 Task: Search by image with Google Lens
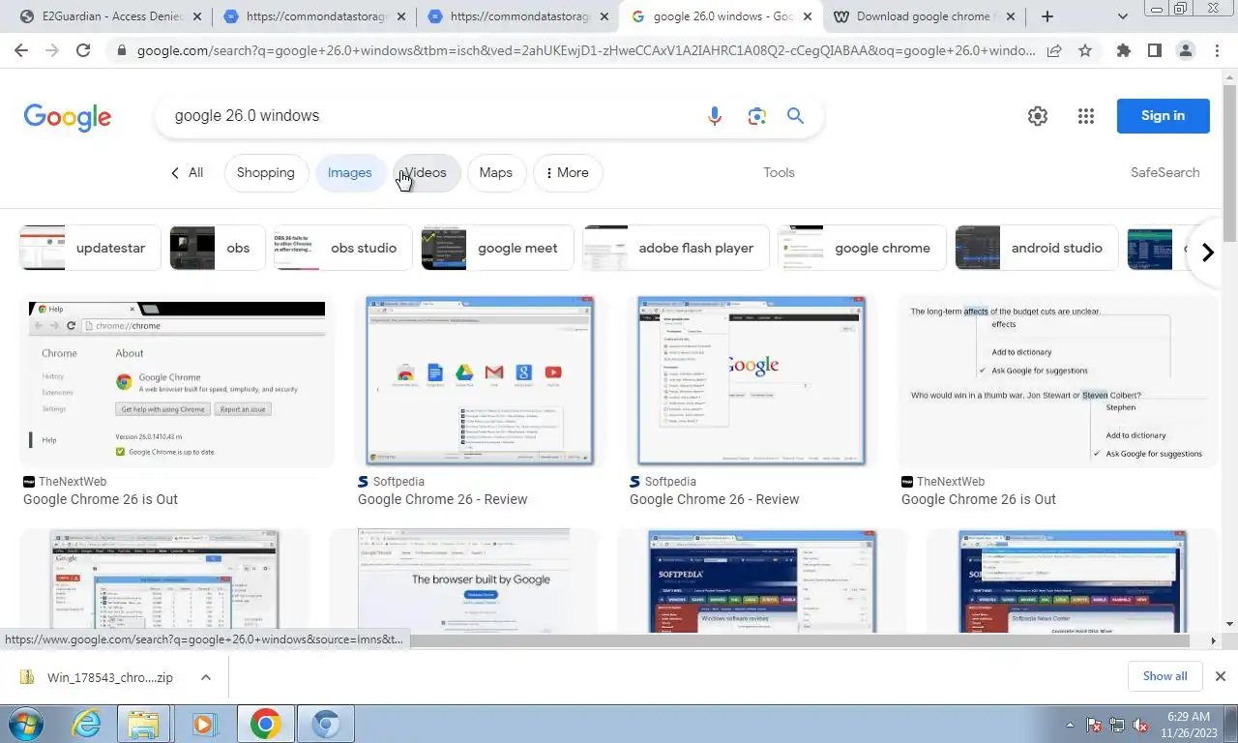[756, 116]
